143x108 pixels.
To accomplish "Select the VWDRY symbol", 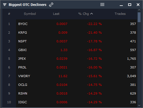I will pyautogui.click(x=24, y=76).
